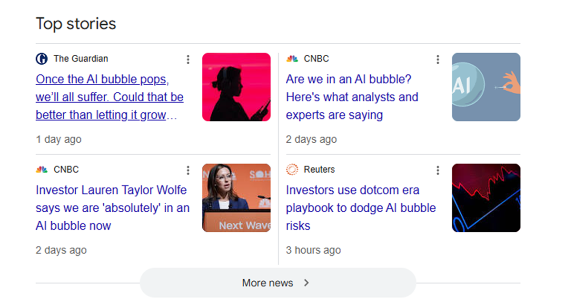Click the AI bubble illustration thumbnail
Screen dimensions: 574x305
486,87
